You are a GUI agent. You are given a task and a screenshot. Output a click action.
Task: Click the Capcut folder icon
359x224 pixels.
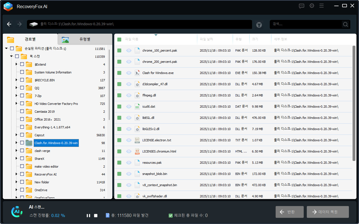coord(29,135)
